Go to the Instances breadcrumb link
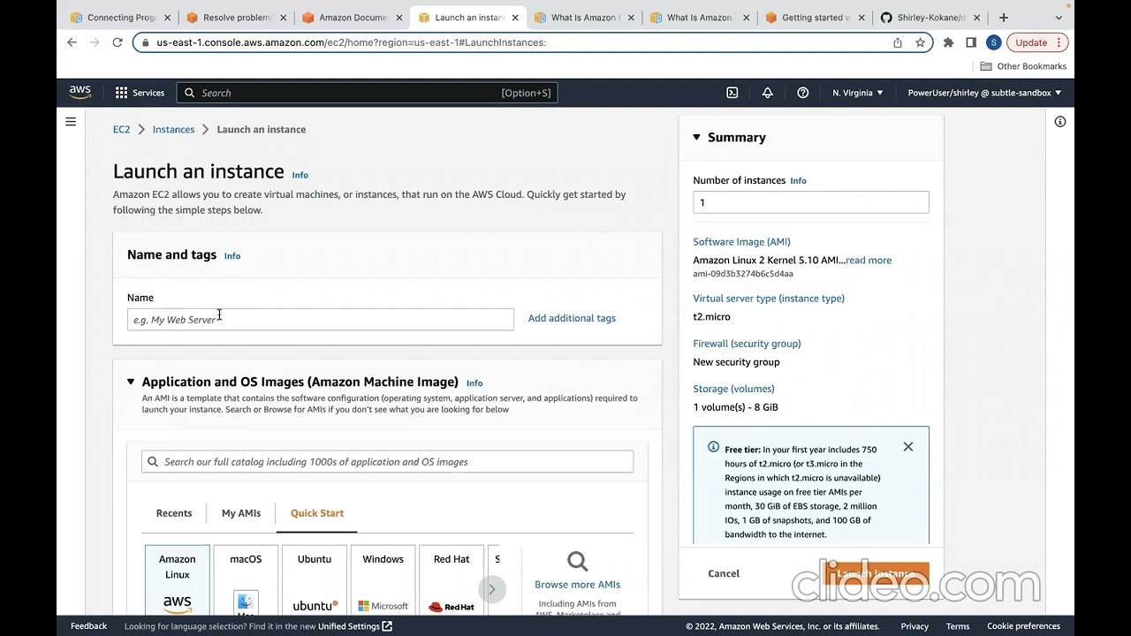 pyautogui.click(x=173, y=129)
